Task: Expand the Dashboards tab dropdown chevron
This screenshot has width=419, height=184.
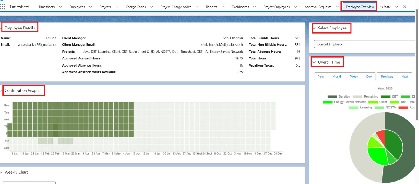Action: [x=255, y=7]
